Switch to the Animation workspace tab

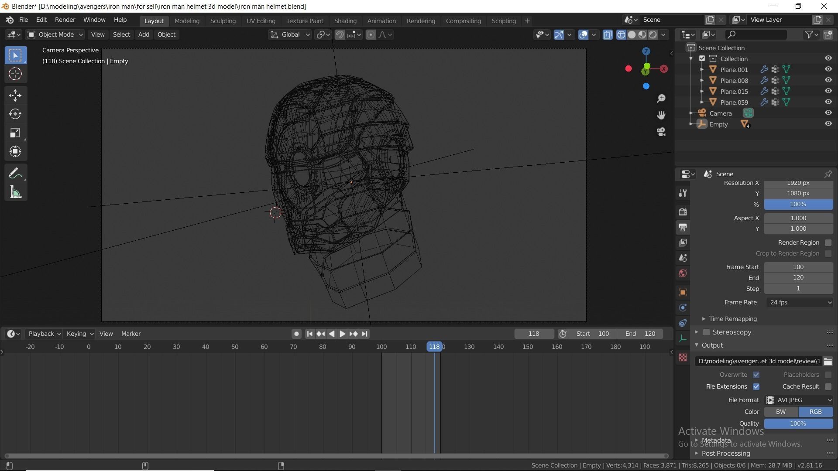(381, 20)
